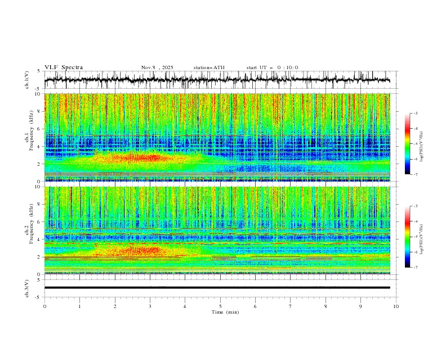This screenshot has height=344, width=446.
Task: Click the "-3" tick on ch.2 colorbar
Action: pyautogui.click(x=415, y=206)
